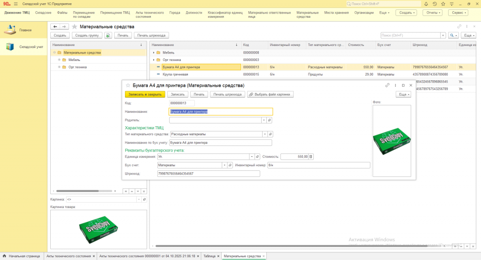Switch to the Таблица tab
This screenshot has width=481, height=260.
coord(209,256)
